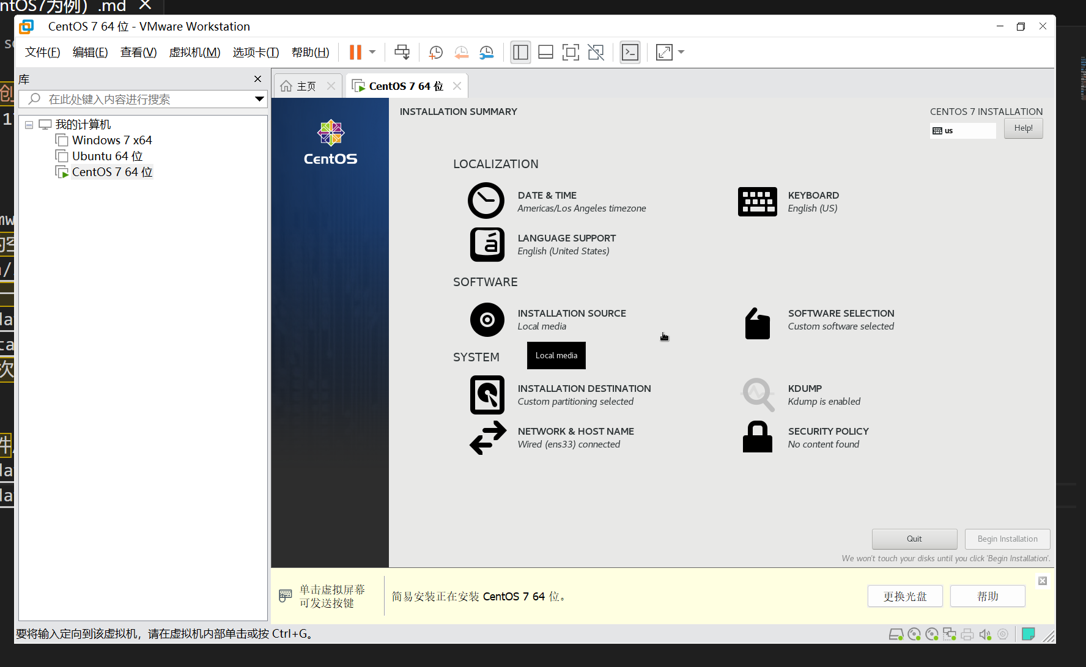Open the KEYBOARD settings icon
Viewport: 1086px width, 667px height.
pos(757,202)
